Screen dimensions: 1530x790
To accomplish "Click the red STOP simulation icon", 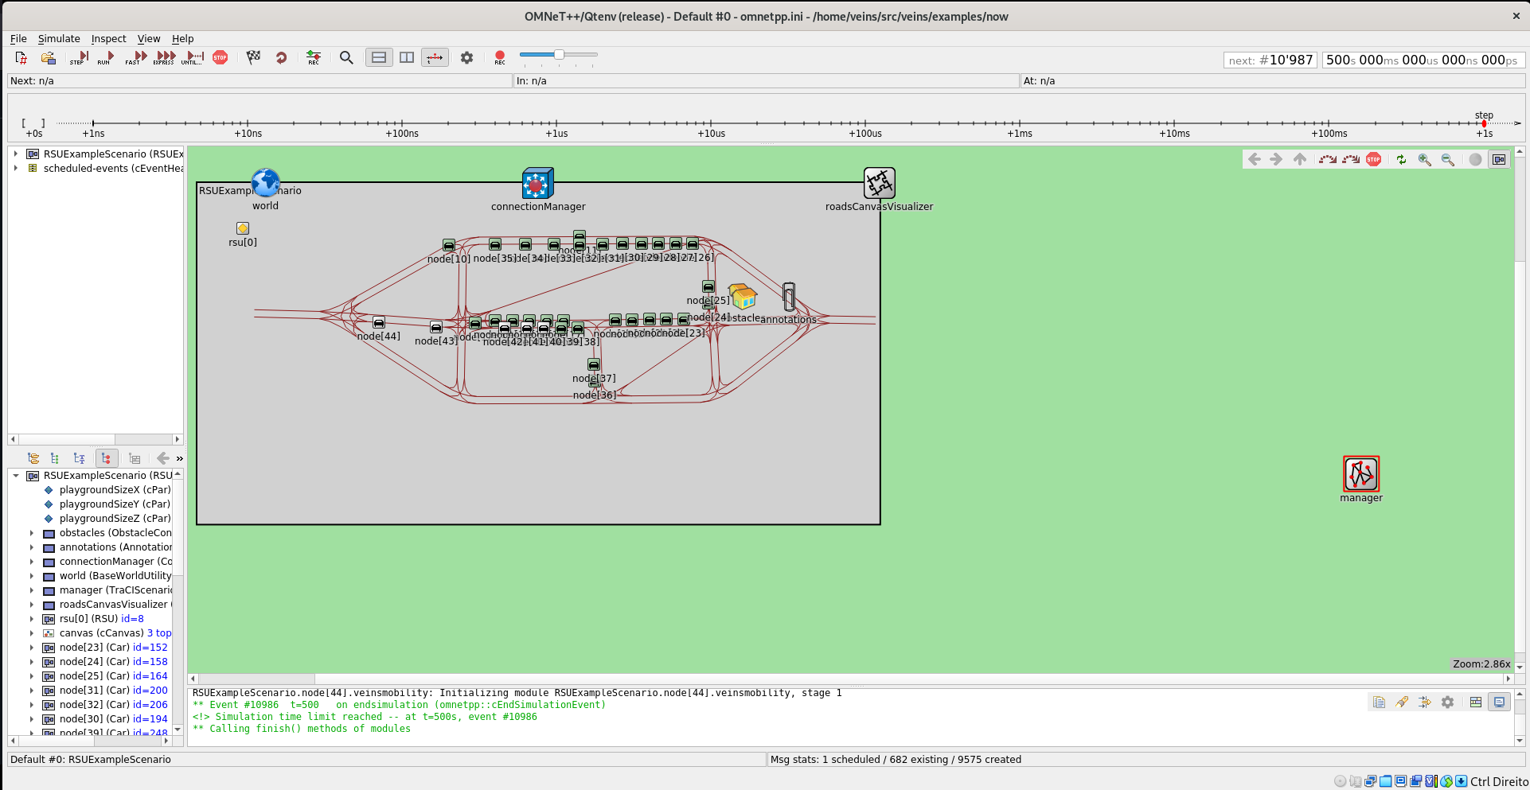I will point(221,57).
